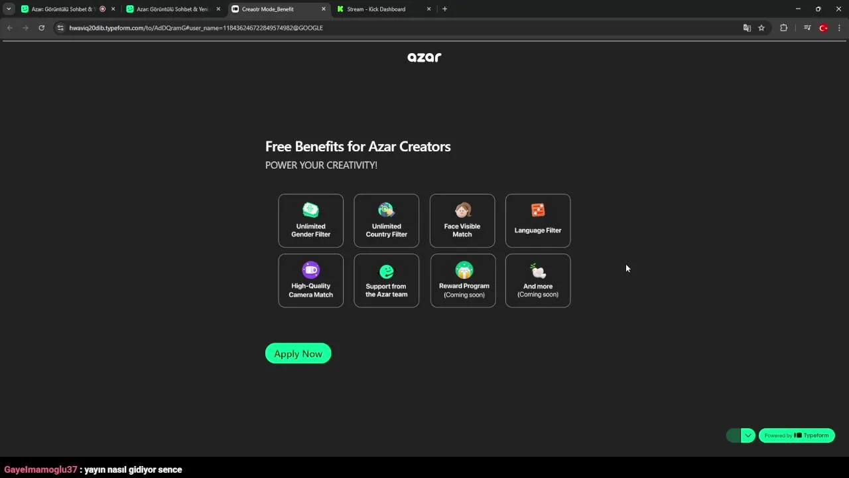Open a new browser tab
849x478 pixels.
pyautogui.click(x=444, y=9)
